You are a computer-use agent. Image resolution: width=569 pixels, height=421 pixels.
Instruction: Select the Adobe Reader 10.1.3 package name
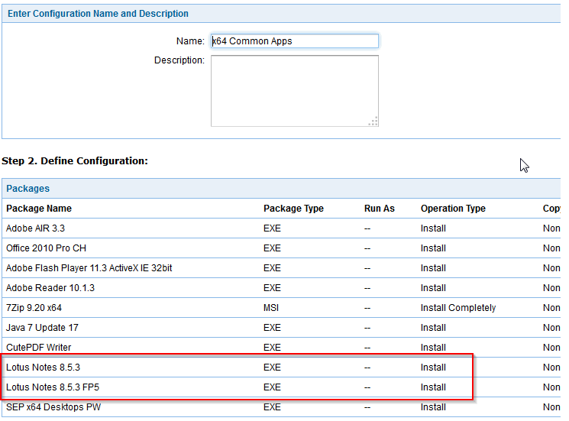coord(50,288)
